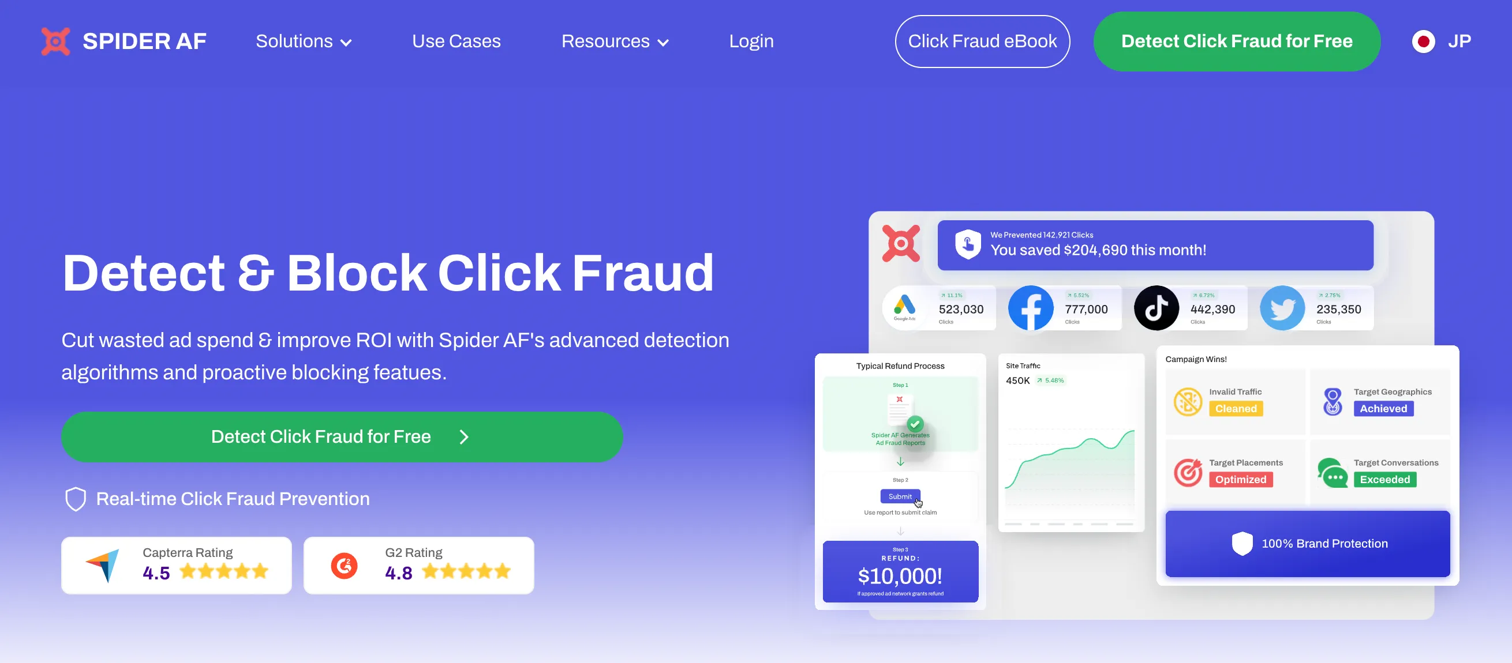Screen dimensions: 1512x663
Task: Open the Use Cases menu item
Action: [x=456, y=42]
